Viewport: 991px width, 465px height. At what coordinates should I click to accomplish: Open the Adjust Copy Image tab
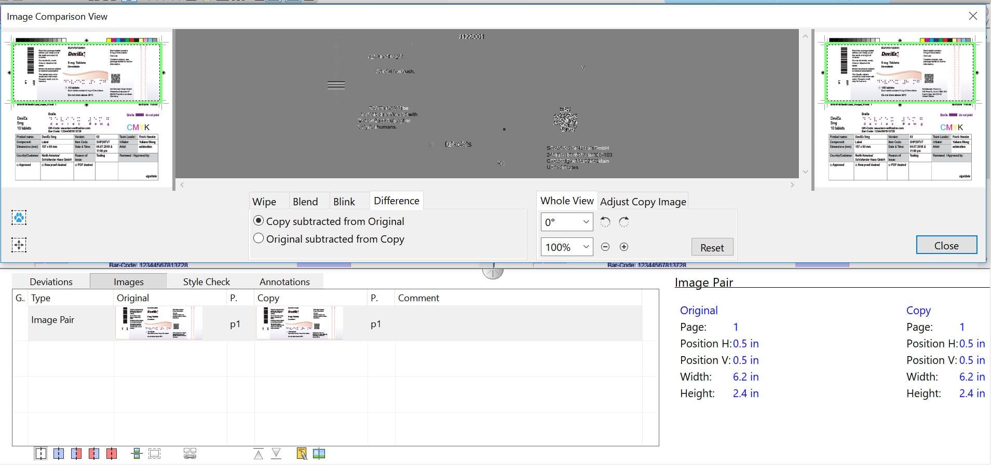[x=643, y=202]
